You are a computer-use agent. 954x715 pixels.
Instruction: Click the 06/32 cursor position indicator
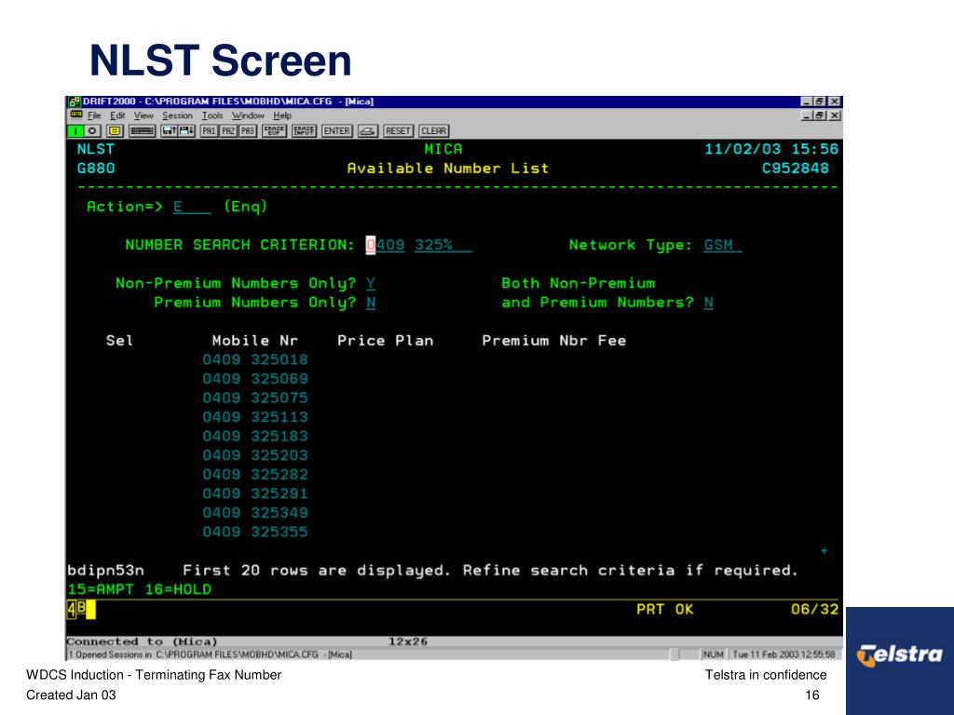(x=814, y=609)
